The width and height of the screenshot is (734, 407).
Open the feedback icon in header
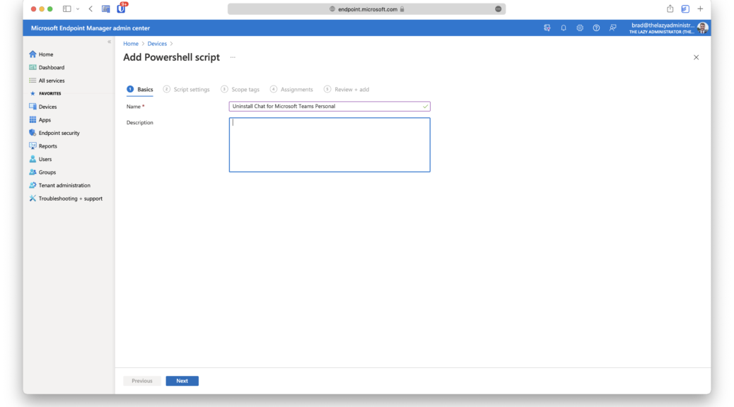[x=613, y=28]
